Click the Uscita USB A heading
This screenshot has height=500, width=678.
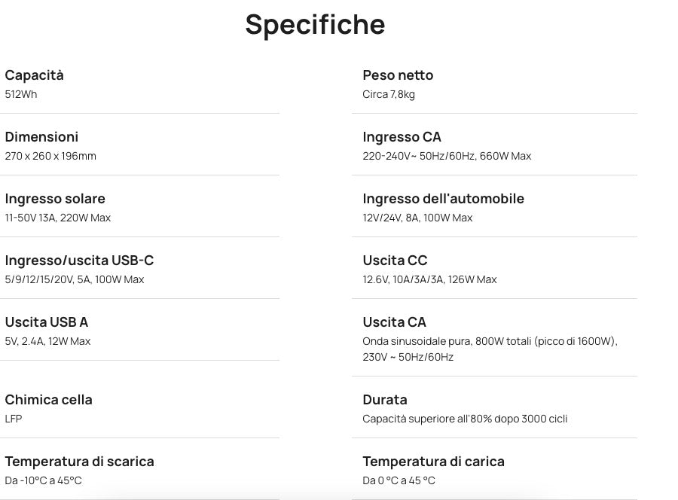[46, 322]
